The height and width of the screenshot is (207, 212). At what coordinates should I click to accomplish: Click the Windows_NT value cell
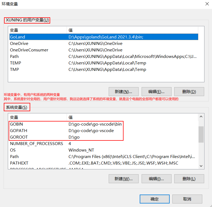pos(81,150)
